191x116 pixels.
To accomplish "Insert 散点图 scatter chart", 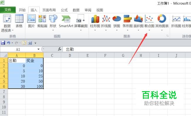I will tap(149, 19).
